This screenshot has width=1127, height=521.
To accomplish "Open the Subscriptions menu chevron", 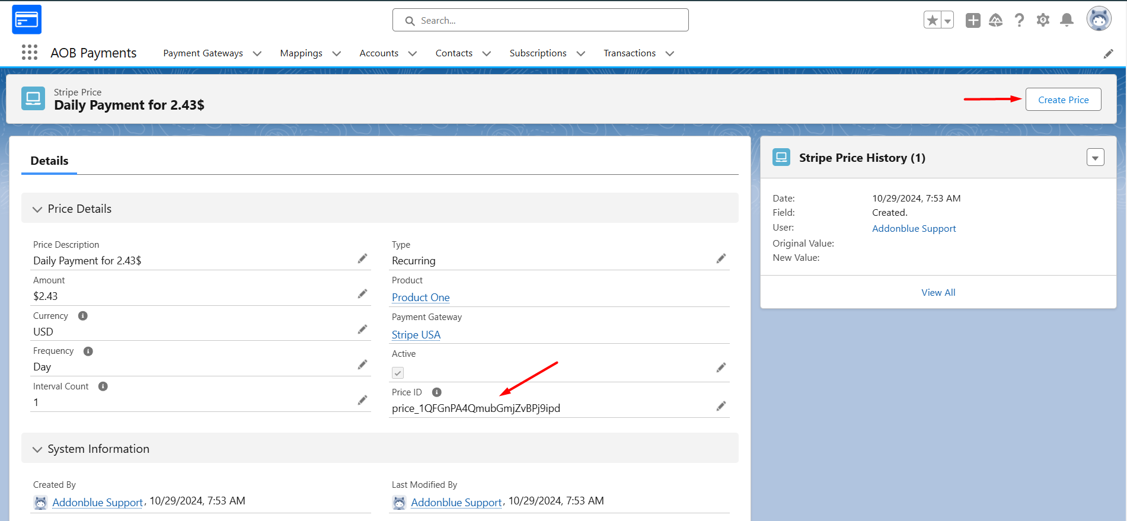I will click(x=581, y=53).
